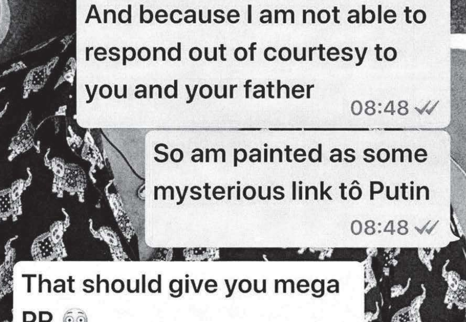Click the word 'Putin' in the message
This screenshot has width=466, height=322.
[399, 191]
